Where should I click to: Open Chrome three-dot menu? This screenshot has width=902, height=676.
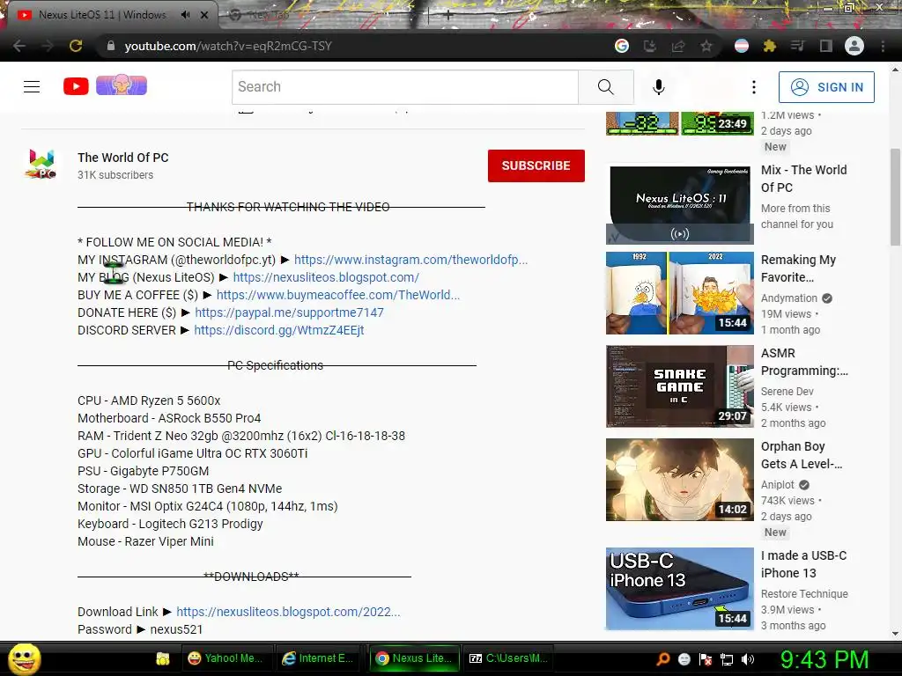pos(883,46)
